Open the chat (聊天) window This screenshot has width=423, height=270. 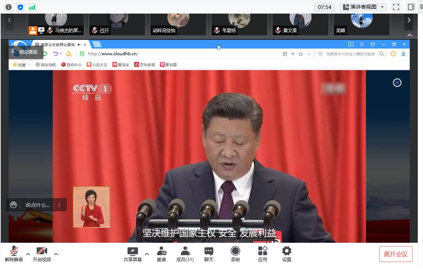[x=209, y=254]
